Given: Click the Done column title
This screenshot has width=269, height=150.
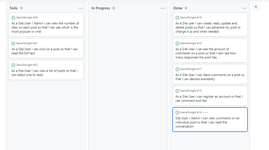Looking at the screenshot, I should 178,8.
